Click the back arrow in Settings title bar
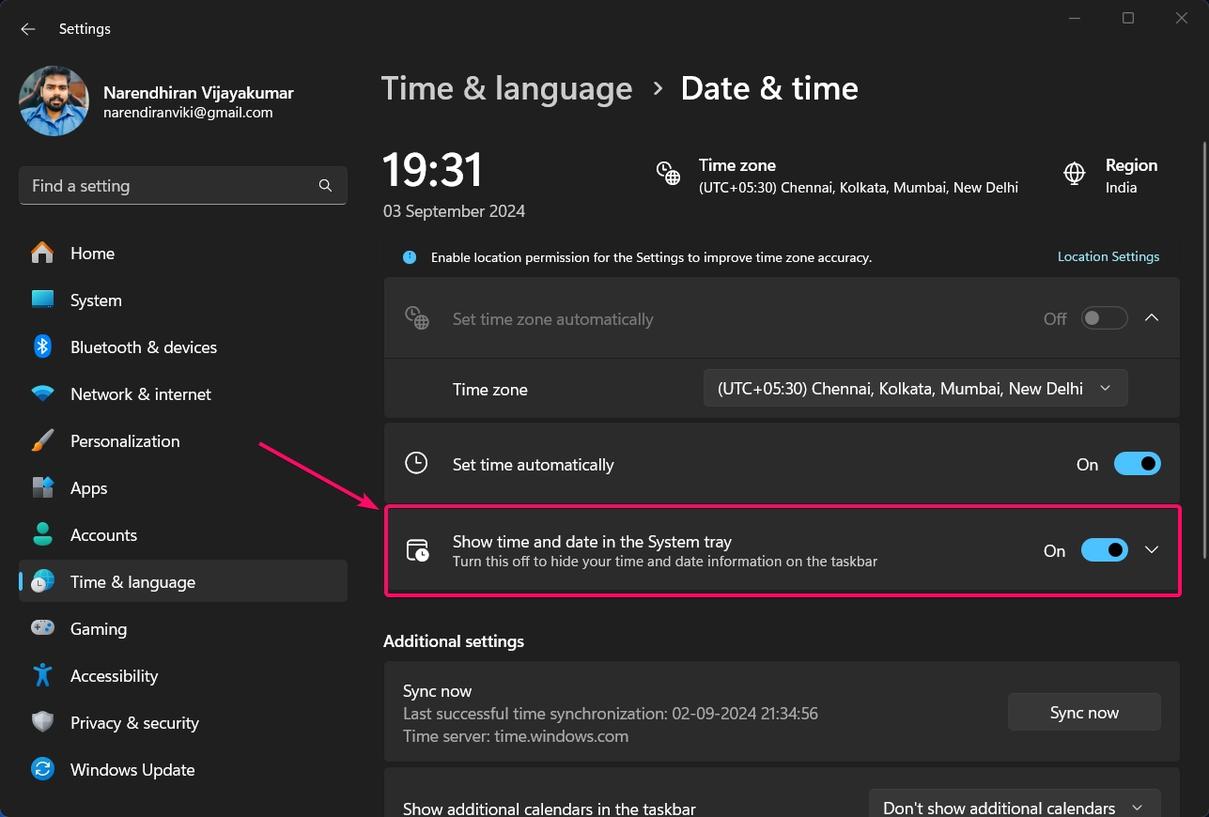This screenshot has width=1209, height=817. coord(28,29)
